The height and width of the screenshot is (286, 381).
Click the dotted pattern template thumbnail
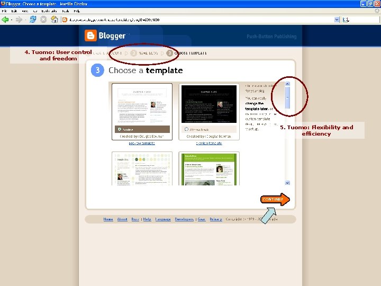click(x=142, y=169)
